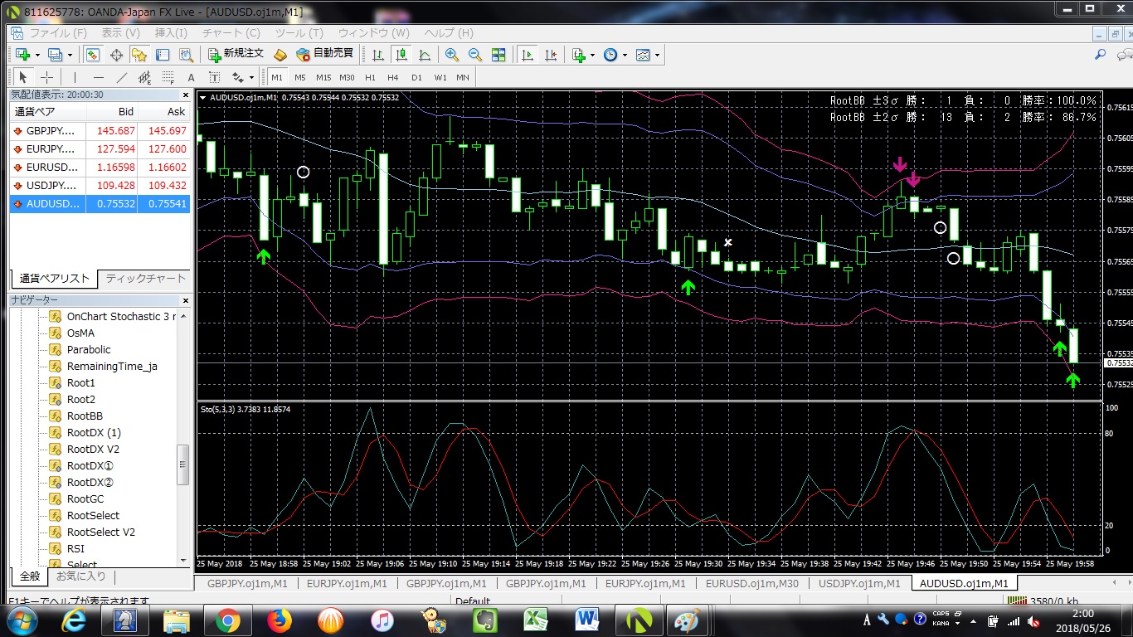Select the crosshair tool

[46, 76]
